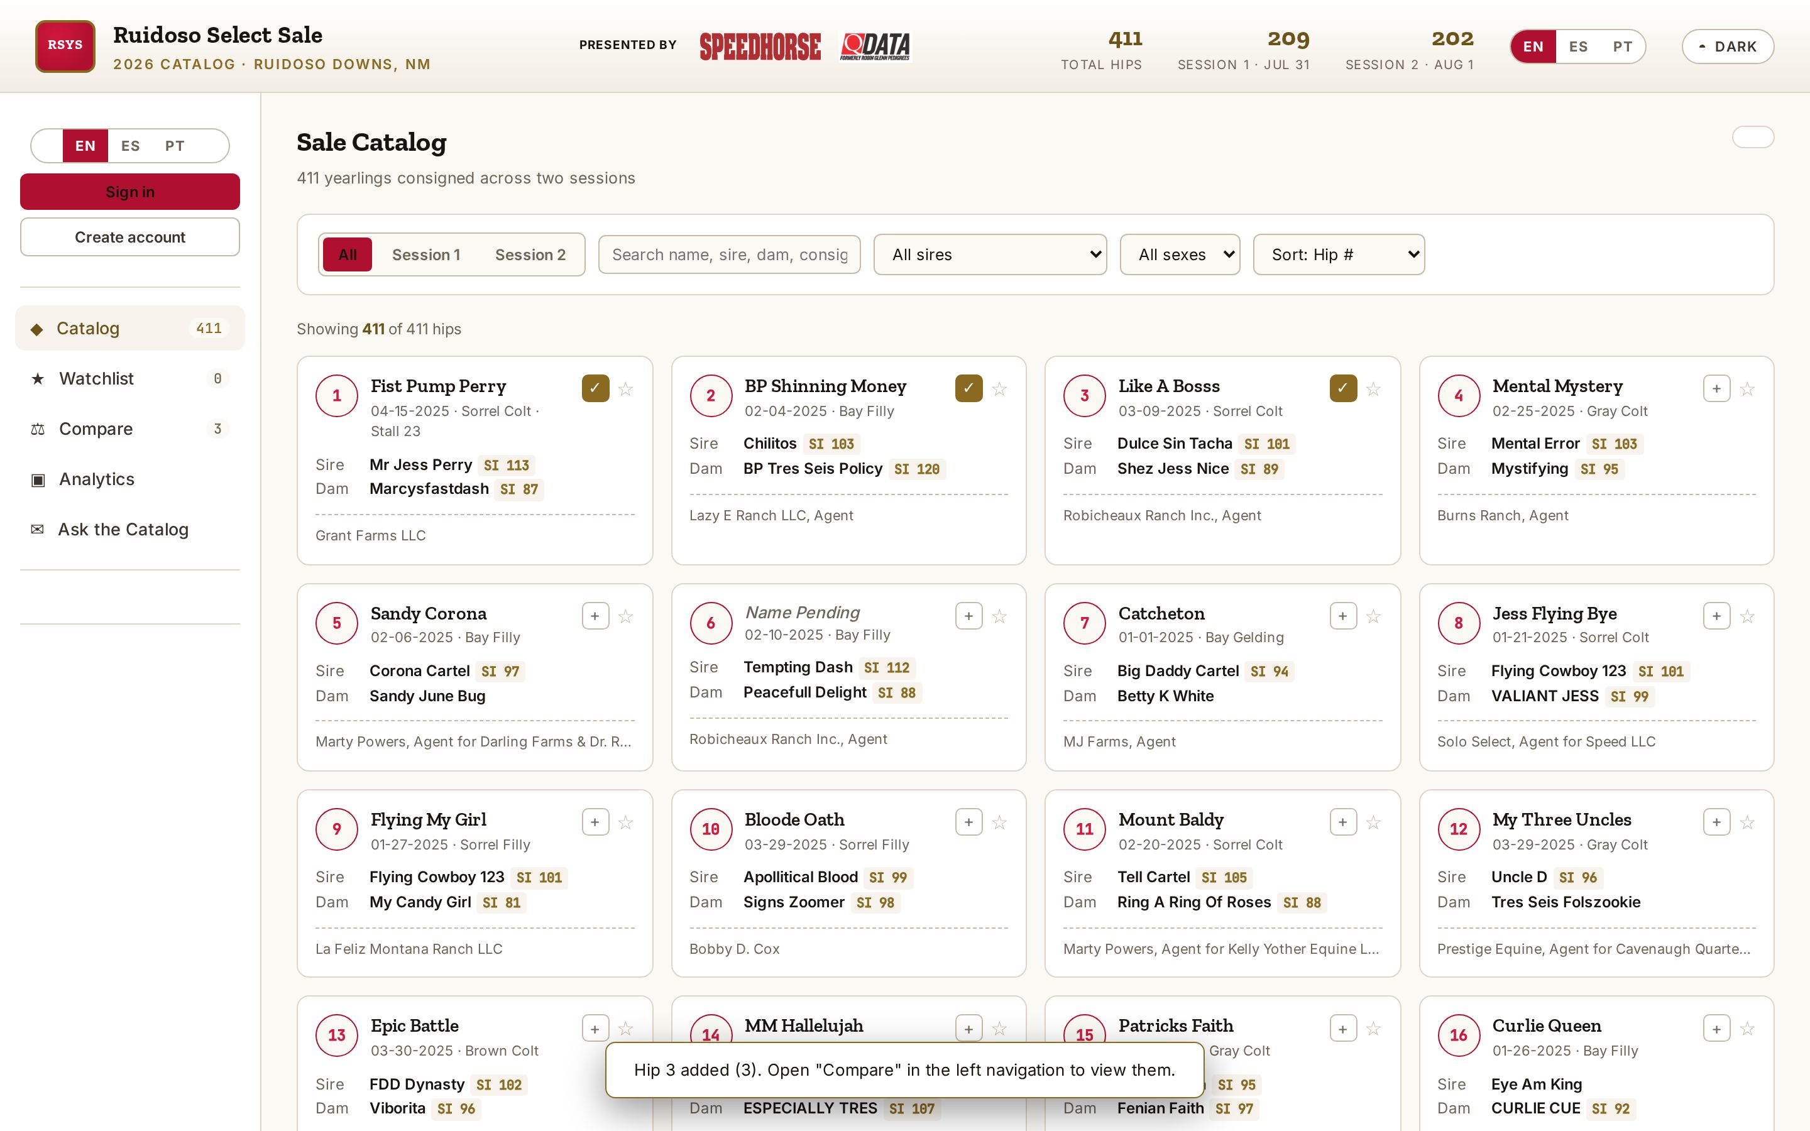Star the Catcheton hip card
Image resolution: width=1810 pixels, height=1131 pixels.
1373,616
